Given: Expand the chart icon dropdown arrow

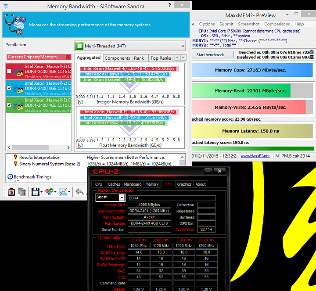Looking at the screenshot, I should click(69, 192).
